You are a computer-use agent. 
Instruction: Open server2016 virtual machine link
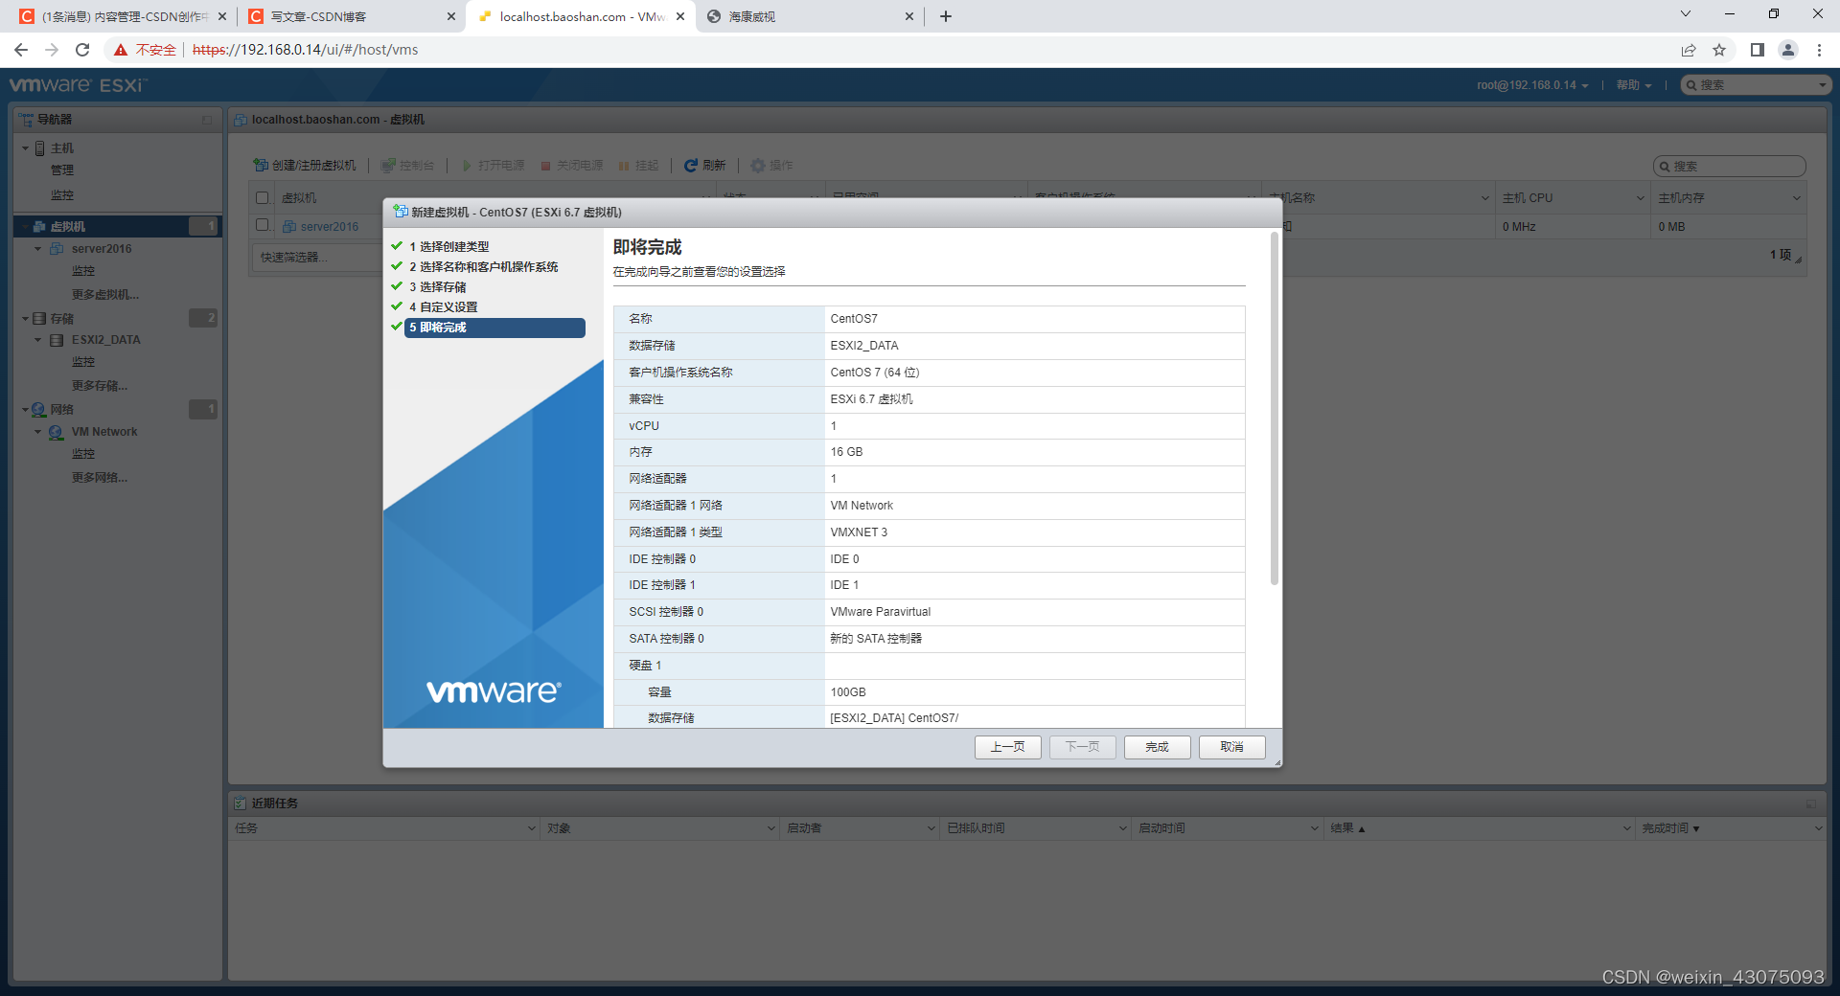329,227
